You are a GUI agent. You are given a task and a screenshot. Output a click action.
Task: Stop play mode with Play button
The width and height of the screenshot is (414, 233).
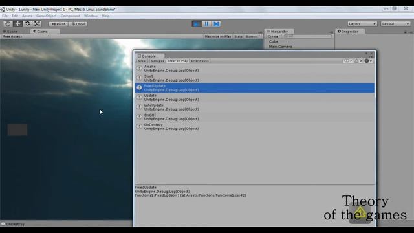(197, 24)
